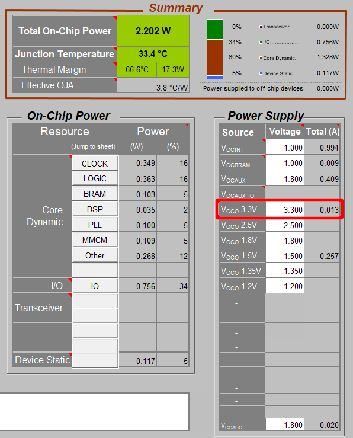
Task: Jump to the CLOCK sheet
Action: pos(95,163)
